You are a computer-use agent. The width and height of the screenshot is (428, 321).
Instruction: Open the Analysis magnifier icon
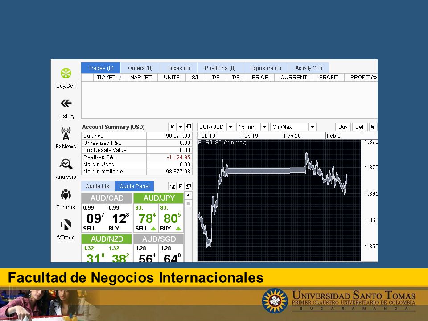click(x=66, y=164)
